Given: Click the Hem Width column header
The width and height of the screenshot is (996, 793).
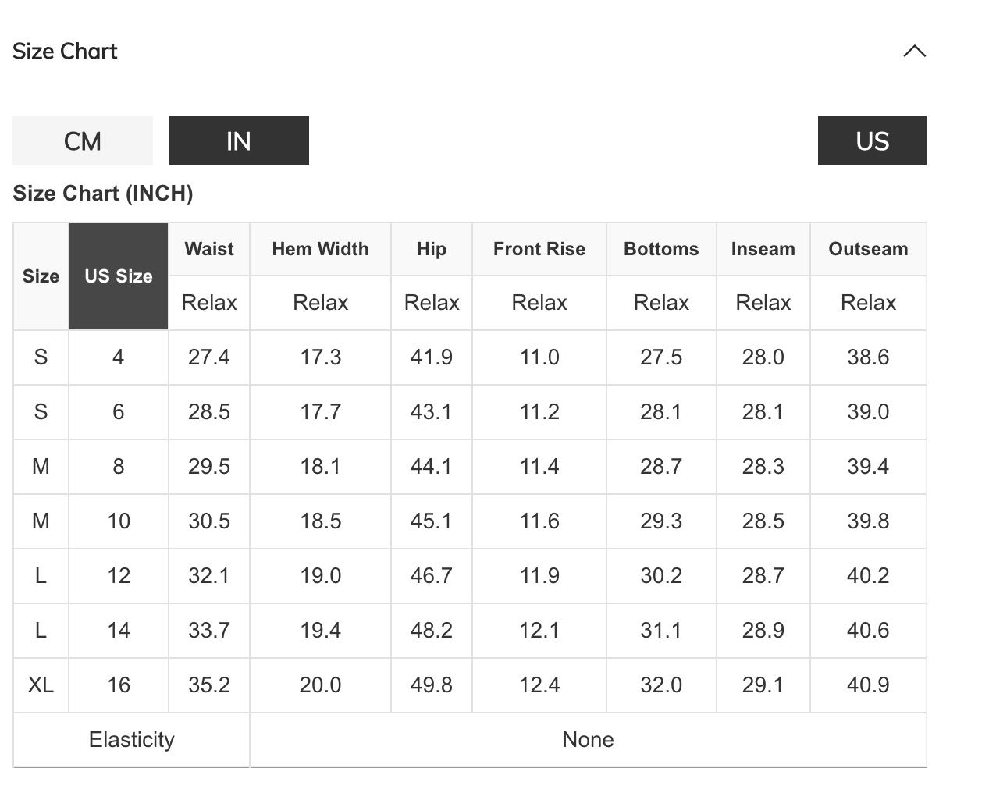Looking at the screenshot, I should 320,249.
